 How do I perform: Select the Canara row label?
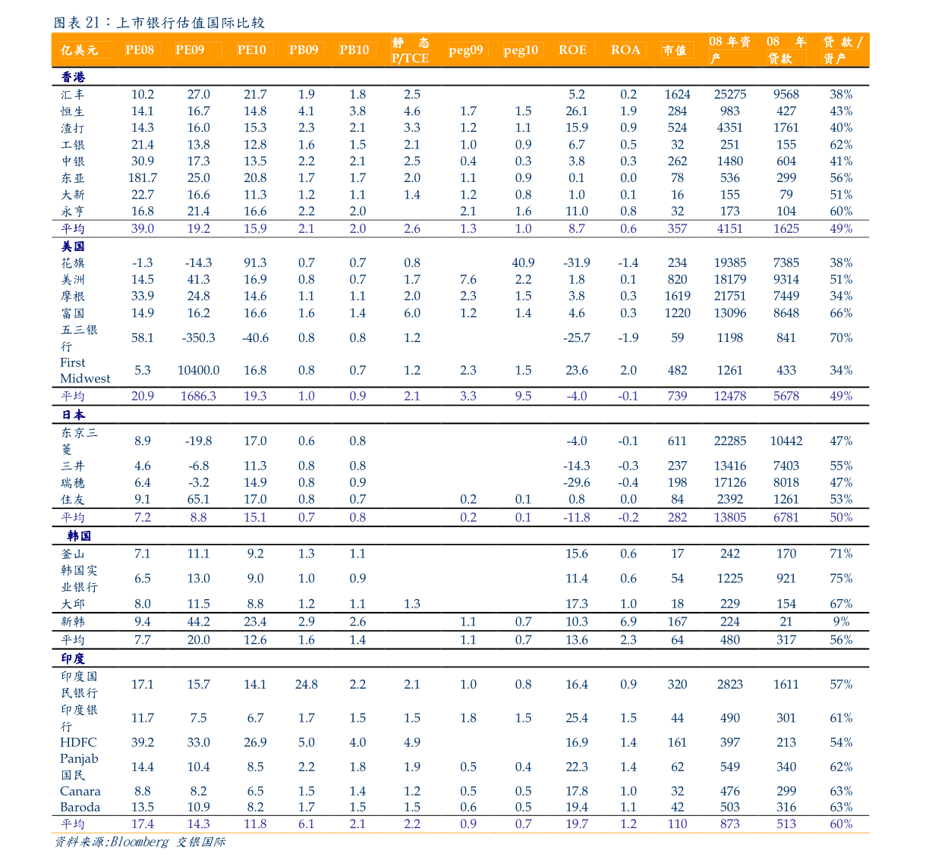coord(80,791)
